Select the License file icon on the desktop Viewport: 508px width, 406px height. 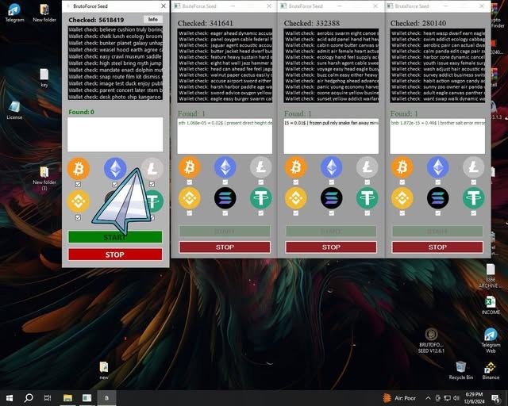[x=14, y=109]
